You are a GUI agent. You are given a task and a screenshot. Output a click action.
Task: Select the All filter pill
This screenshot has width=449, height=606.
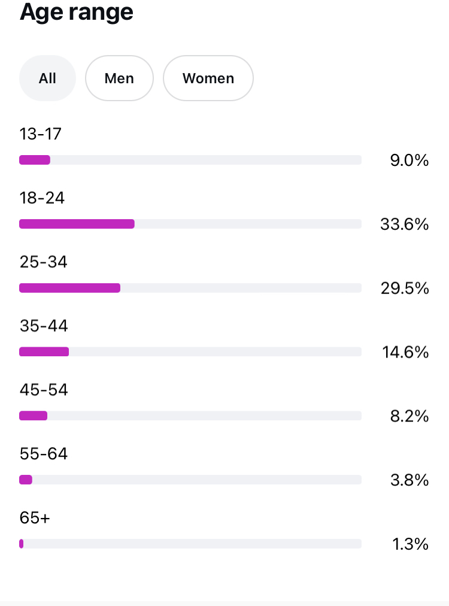tap(47, 78)
